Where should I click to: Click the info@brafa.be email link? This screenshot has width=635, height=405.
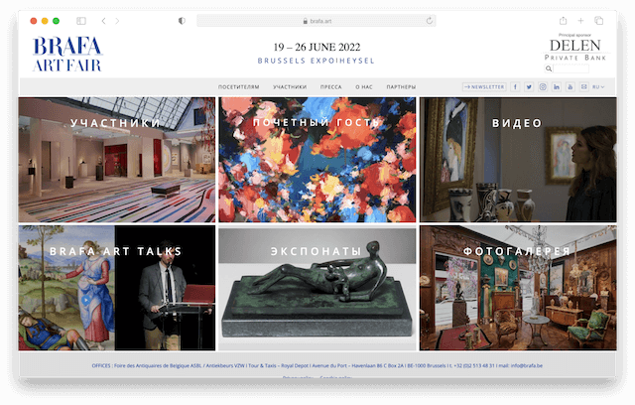click(527, 365)
